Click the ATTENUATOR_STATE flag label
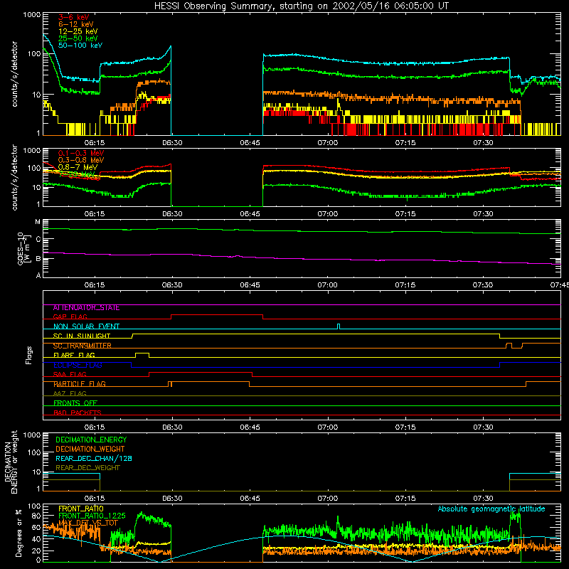The height and width of the screenshot is (569, 569). [86, 308]
